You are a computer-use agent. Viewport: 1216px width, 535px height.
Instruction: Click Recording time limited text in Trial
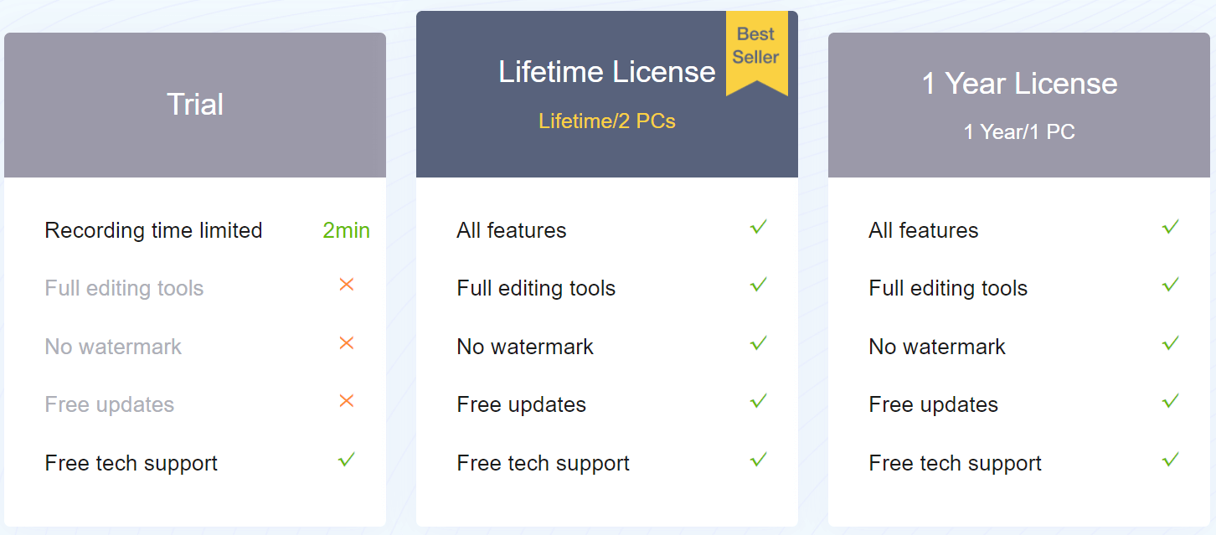point(153,230)
